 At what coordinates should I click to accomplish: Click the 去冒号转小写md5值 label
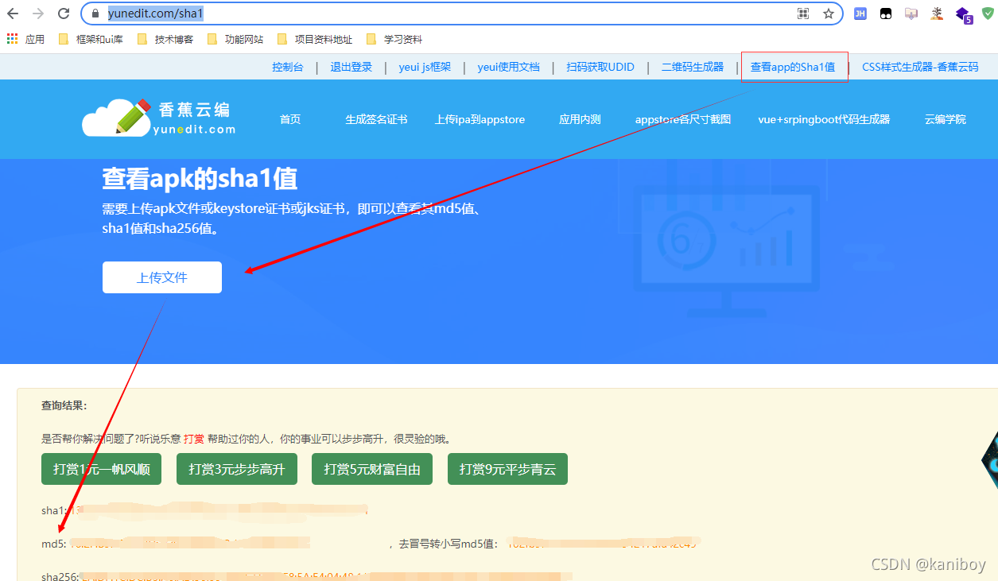tap(449, 544)
